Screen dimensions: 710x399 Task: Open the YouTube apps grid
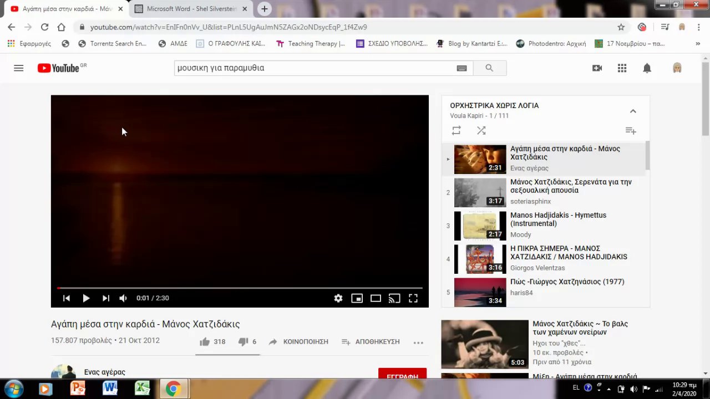pyautogui.click(x=622, y=68)
